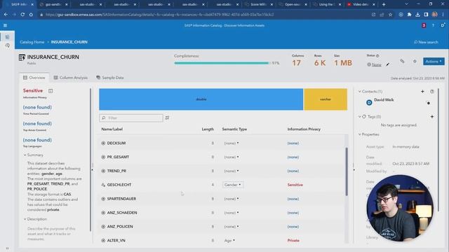Go to Catalog Home breadcrumb
449x252 pixels.
point(32,42)
